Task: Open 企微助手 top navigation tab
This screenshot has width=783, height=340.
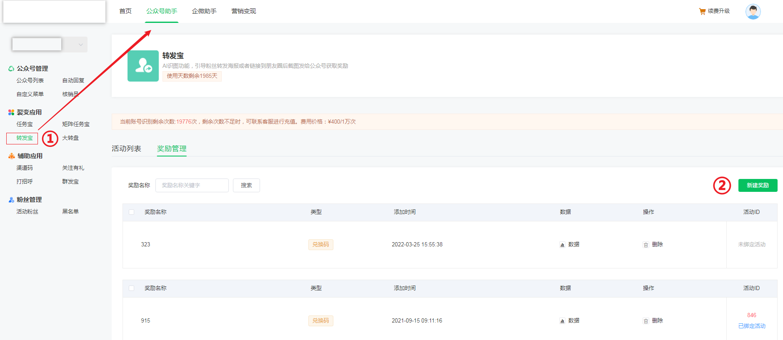Action: (204, 11)
